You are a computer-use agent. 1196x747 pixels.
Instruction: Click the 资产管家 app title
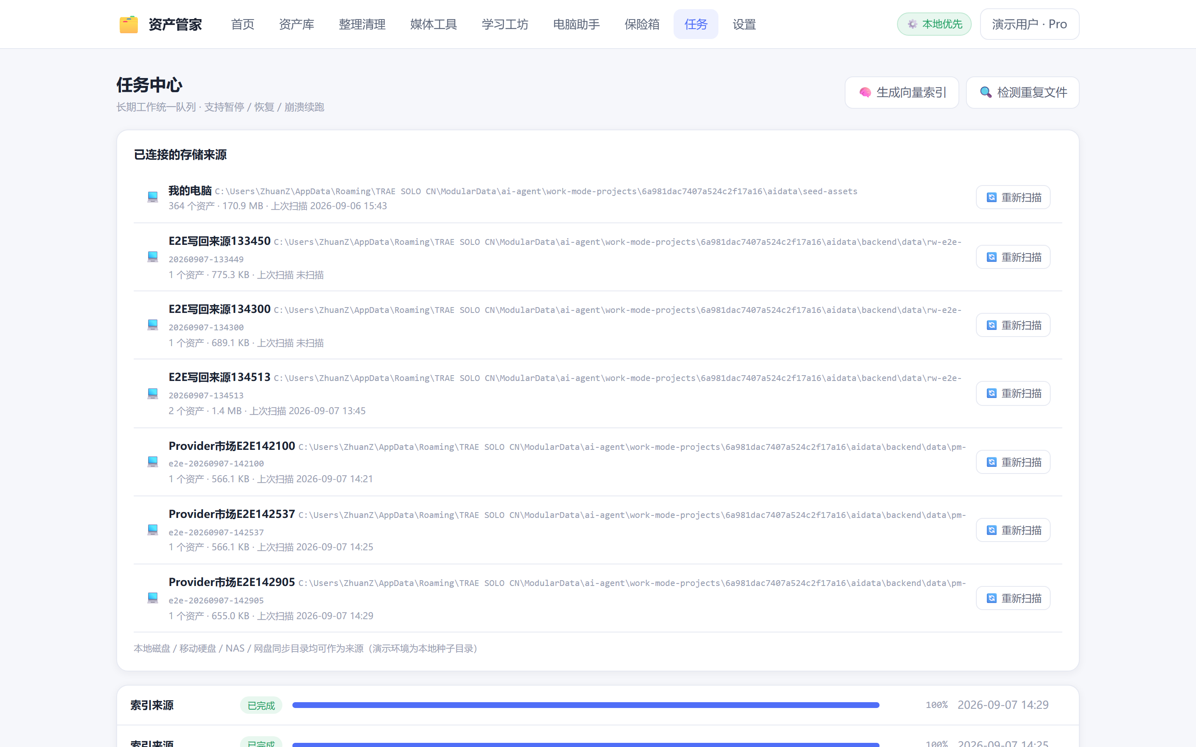tap(175, 24)
